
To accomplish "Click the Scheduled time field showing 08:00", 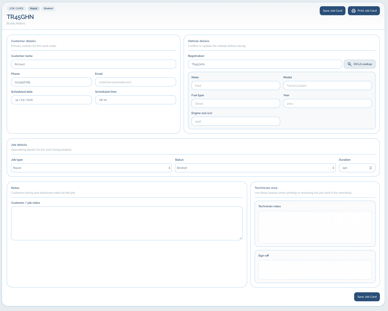I will [135, 100].
